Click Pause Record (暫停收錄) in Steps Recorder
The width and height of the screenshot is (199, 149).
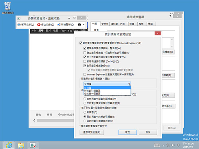pos(26,25)
